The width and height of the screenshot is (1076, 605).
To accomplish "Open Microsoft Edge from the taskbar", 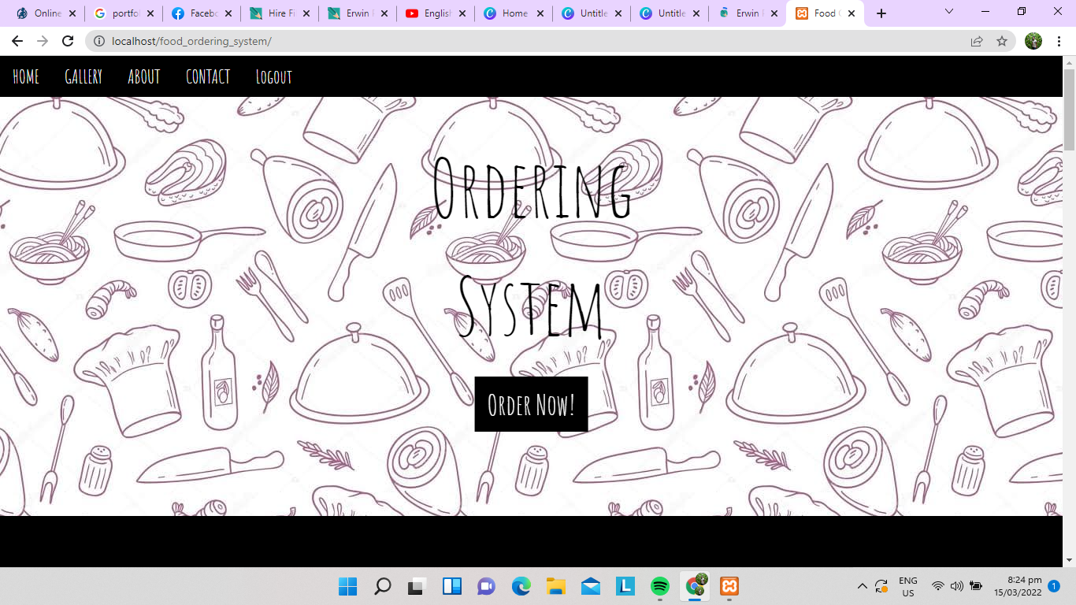I will (521, 586).
